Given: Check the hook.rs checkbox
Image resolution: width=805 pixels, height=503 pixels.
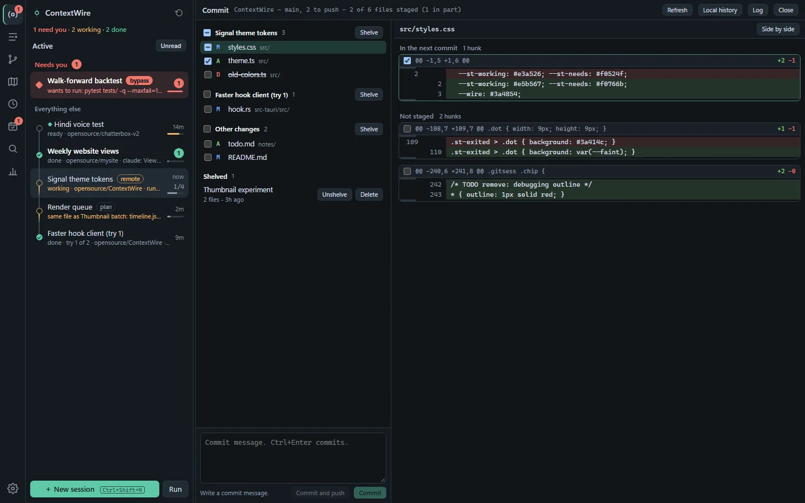Looking at the screenshot, I should (208, 110).
